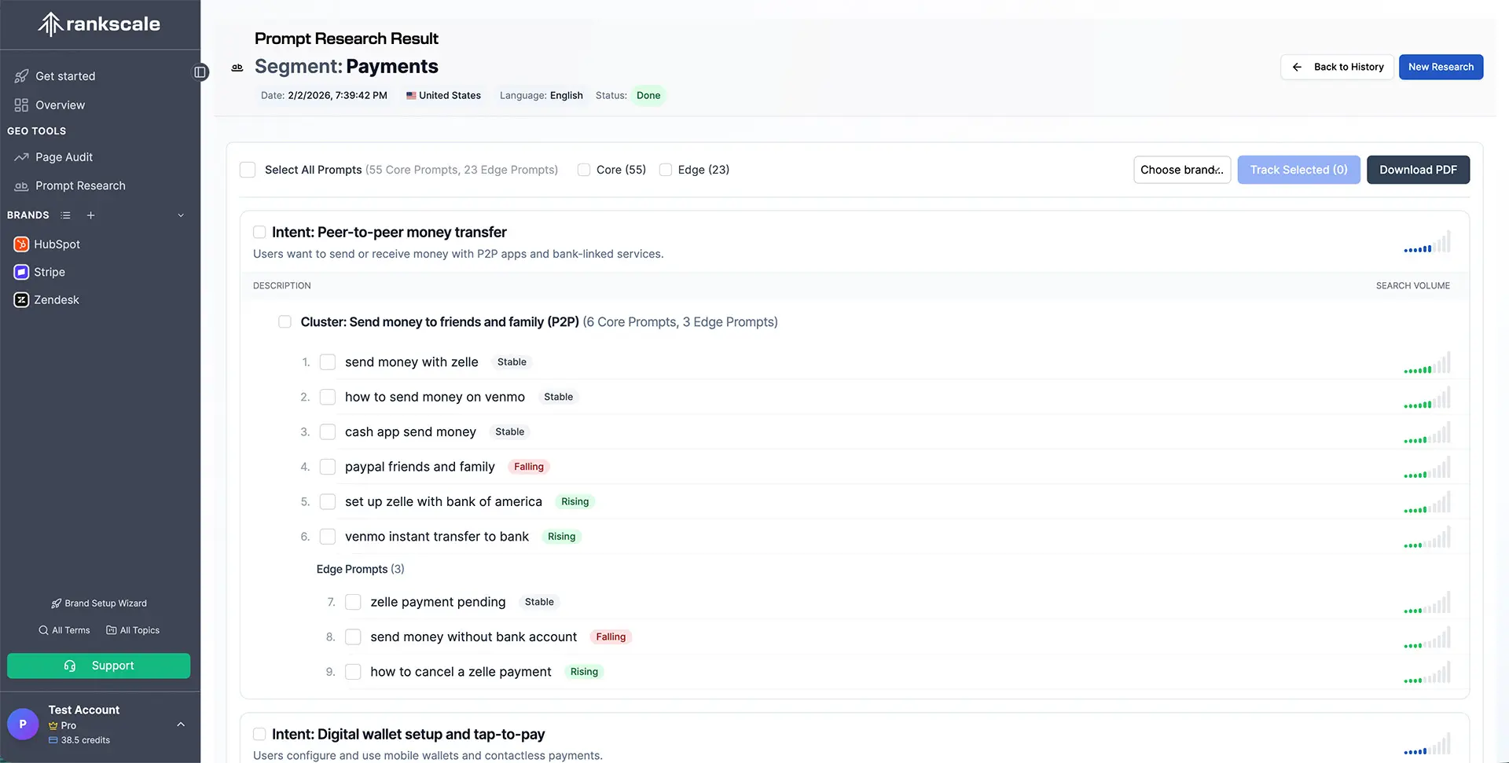
Task: Collapse the sidebar using the panel icon
Action: pyautogui.click(x=200, y=72)
